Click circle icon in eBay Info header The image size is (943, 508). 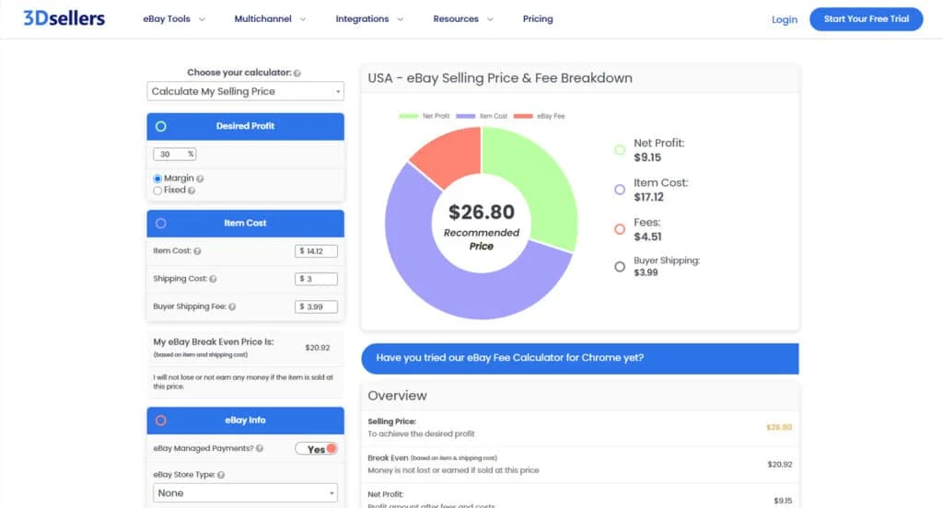click(160, 421)
